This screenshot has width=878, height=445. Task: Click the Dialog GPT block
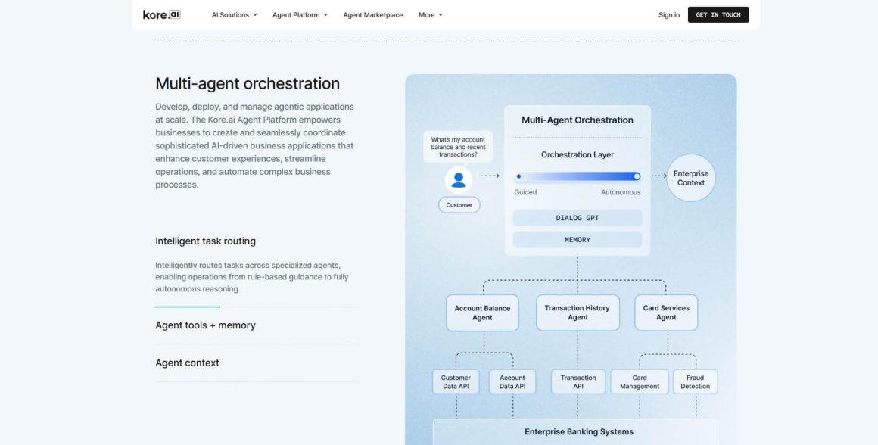tap(577, 218)
